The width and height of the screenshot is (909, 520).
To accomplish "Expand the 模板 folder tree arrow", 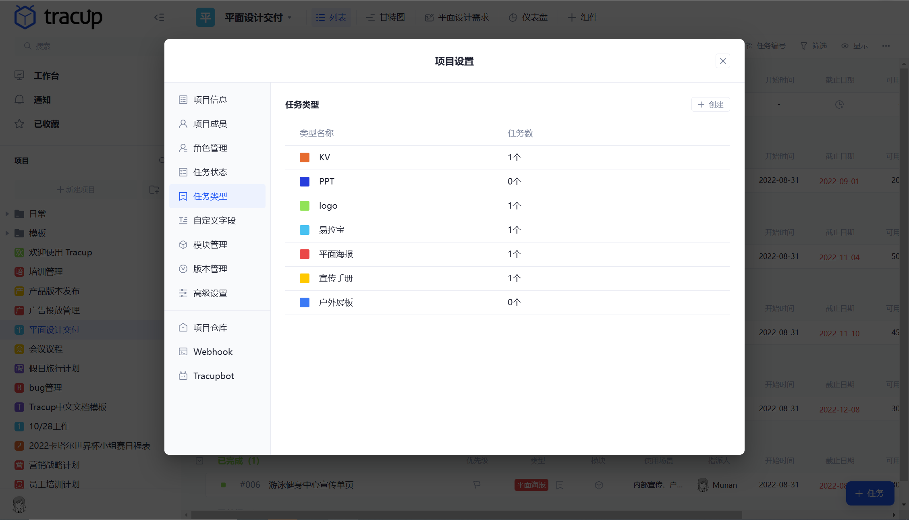I will (7, 233).
